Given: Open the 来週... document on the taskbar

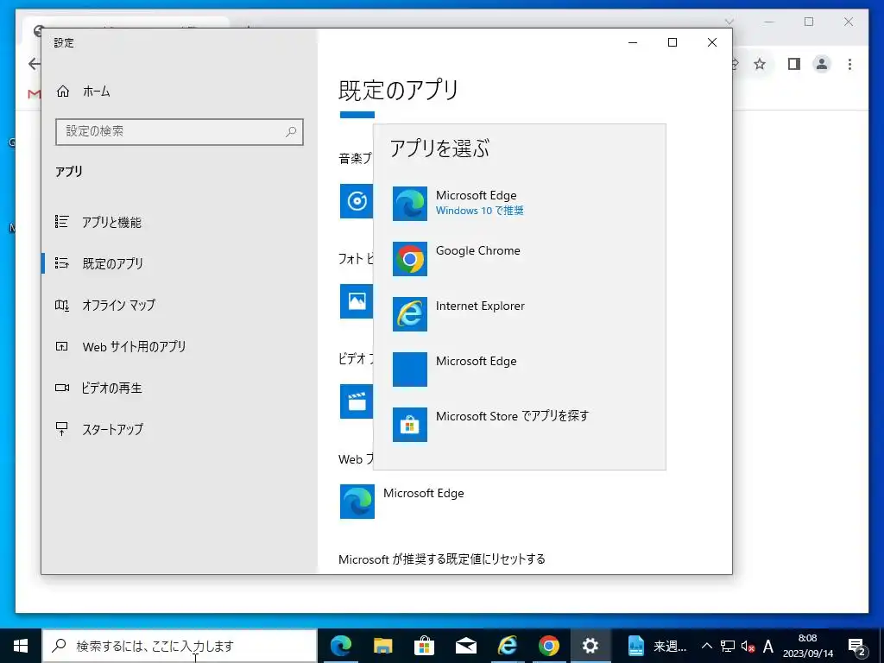Looking at the screenshot, I should 656,646.
